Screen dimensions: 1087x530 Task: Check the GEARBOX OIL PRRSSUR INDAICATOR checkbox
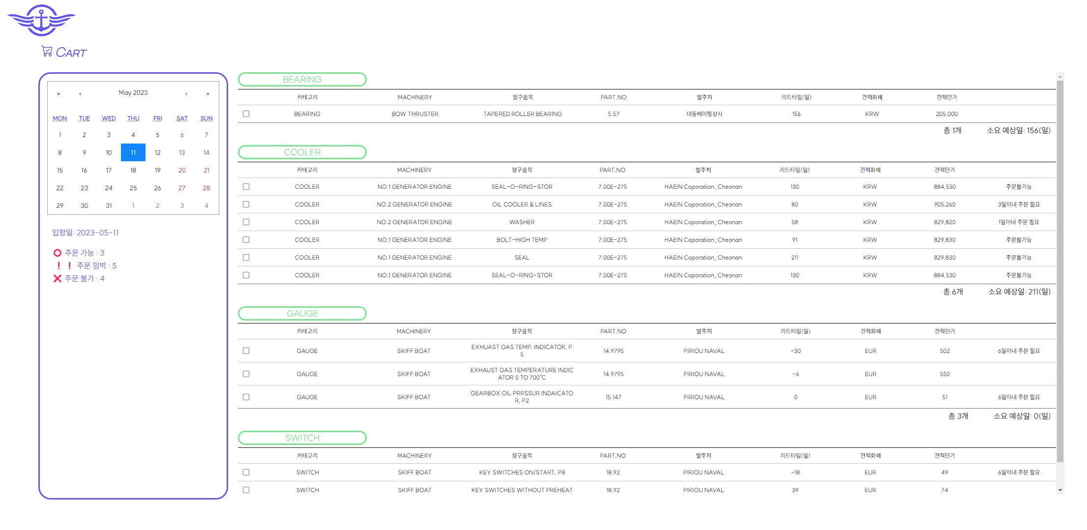(246, 397)
